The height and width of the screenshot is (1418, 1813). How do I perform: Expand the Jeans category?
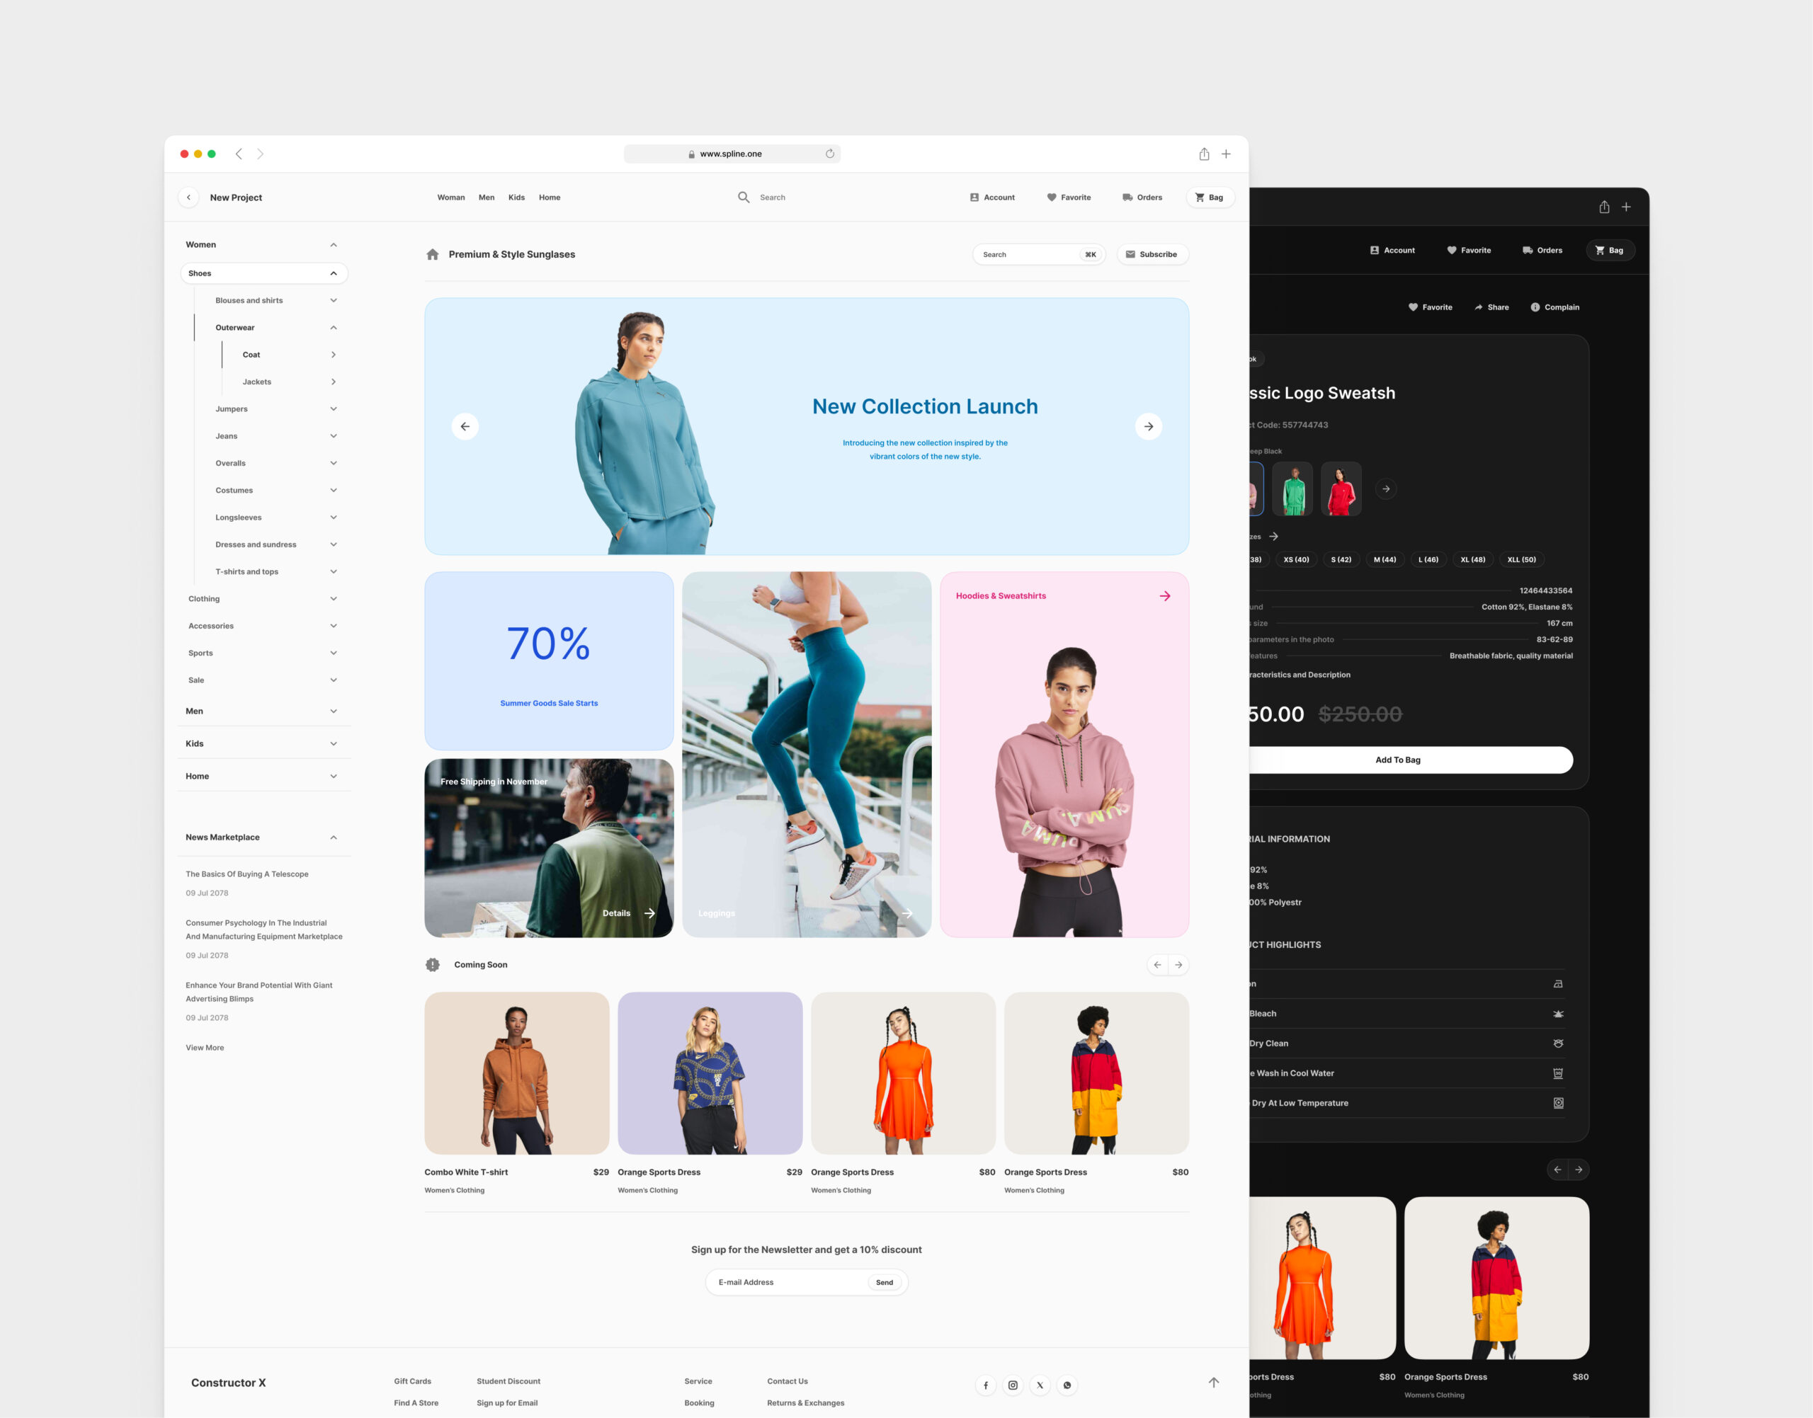(333, 436)
